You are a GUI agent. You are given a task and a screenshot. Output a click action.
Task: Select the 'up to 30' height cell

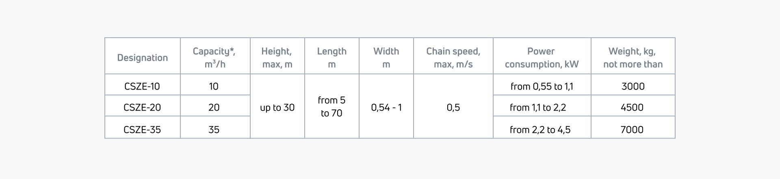pos(277,107)
